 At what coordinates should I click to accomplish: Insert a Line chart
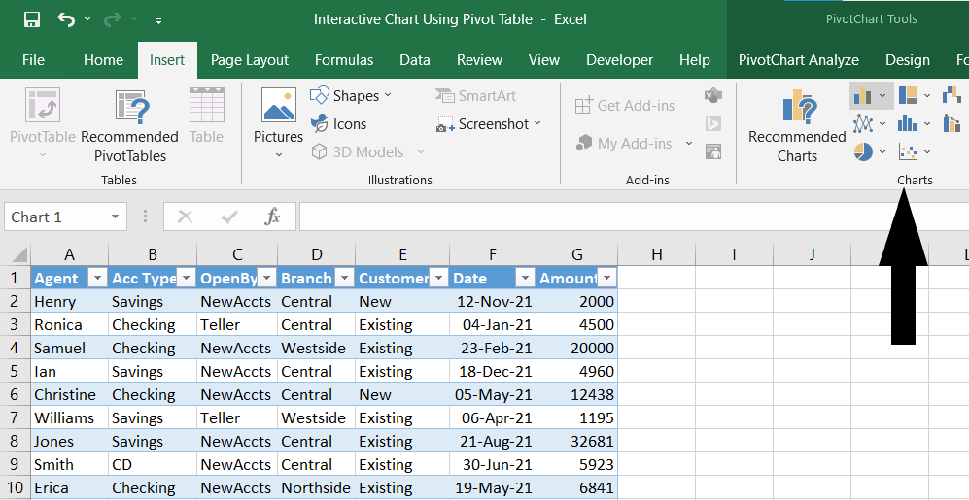click(x=862, y=123)
